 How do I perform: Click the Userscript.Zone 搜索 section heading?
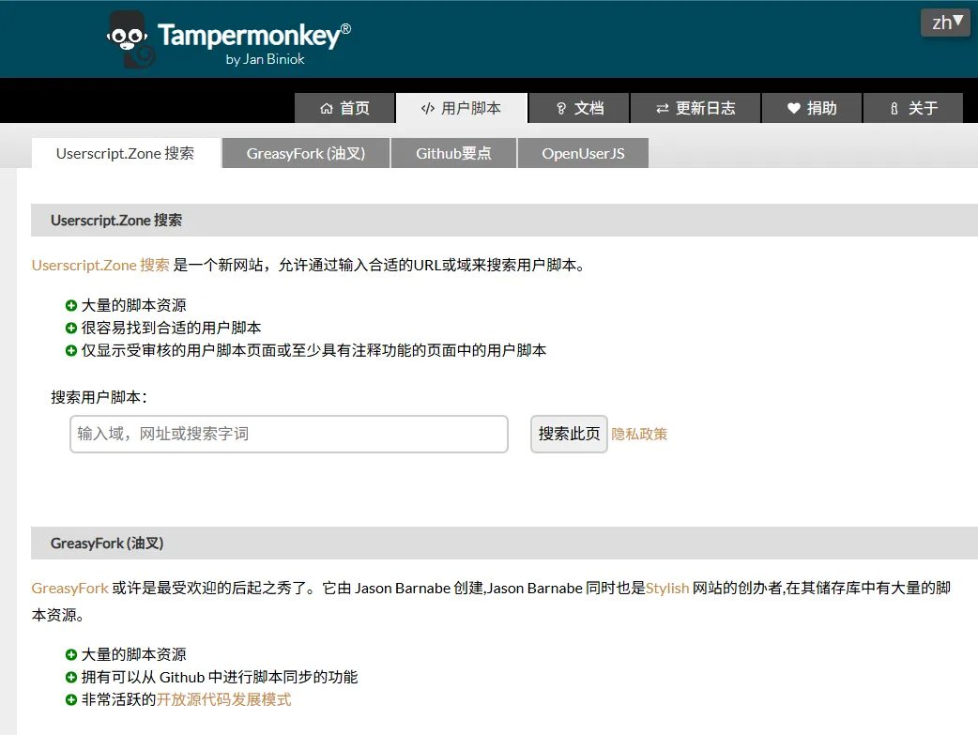point(116,221)
